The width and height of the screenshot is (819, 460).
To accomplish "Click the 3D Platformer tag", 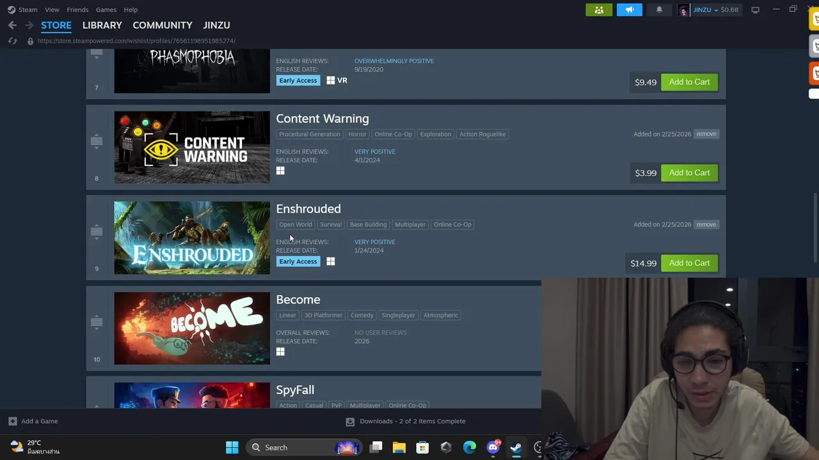I will (323, 315).
